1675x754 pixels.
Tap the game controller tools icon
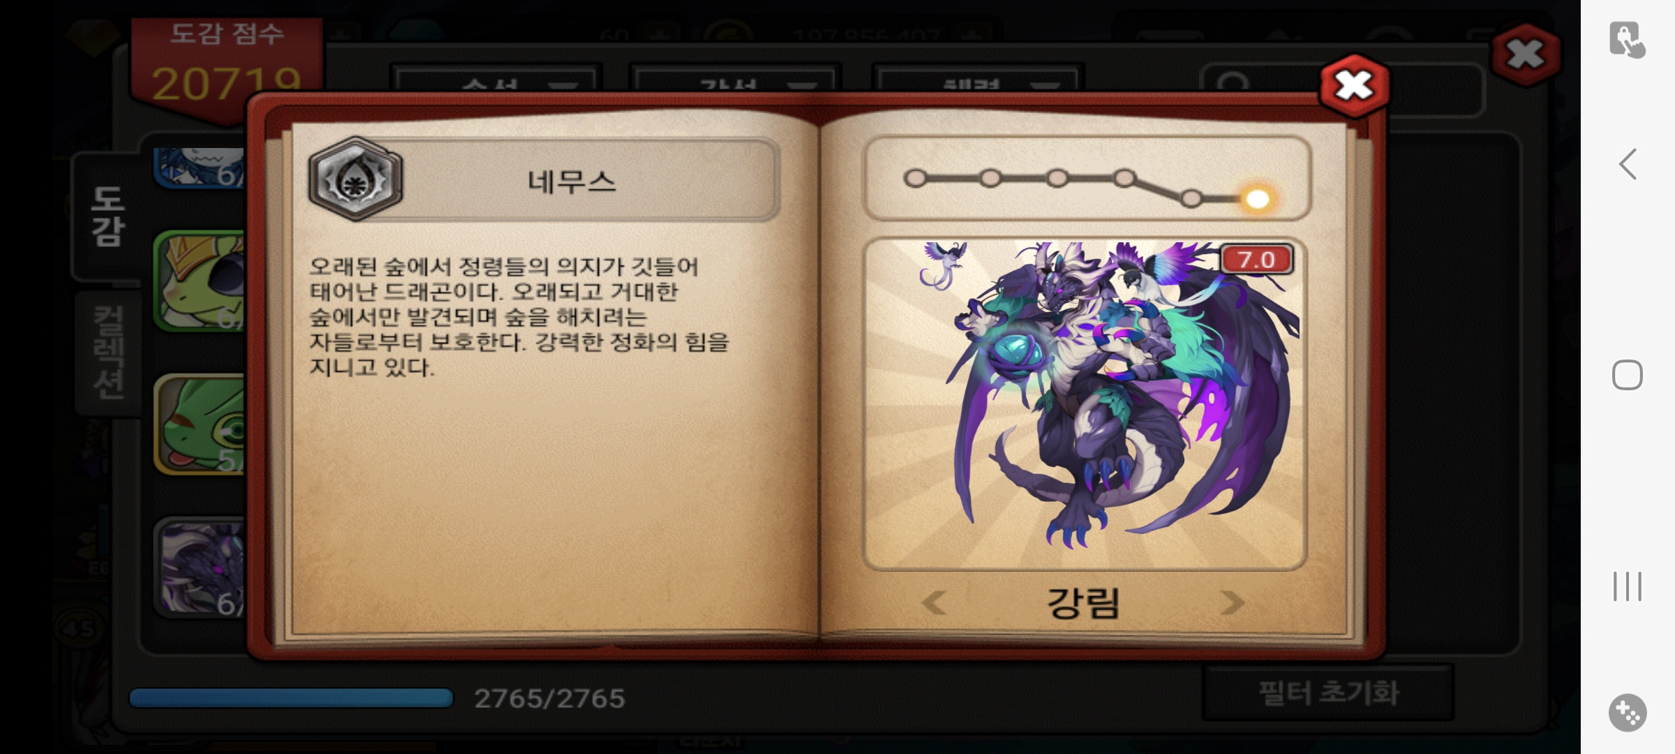point(1628,713)
